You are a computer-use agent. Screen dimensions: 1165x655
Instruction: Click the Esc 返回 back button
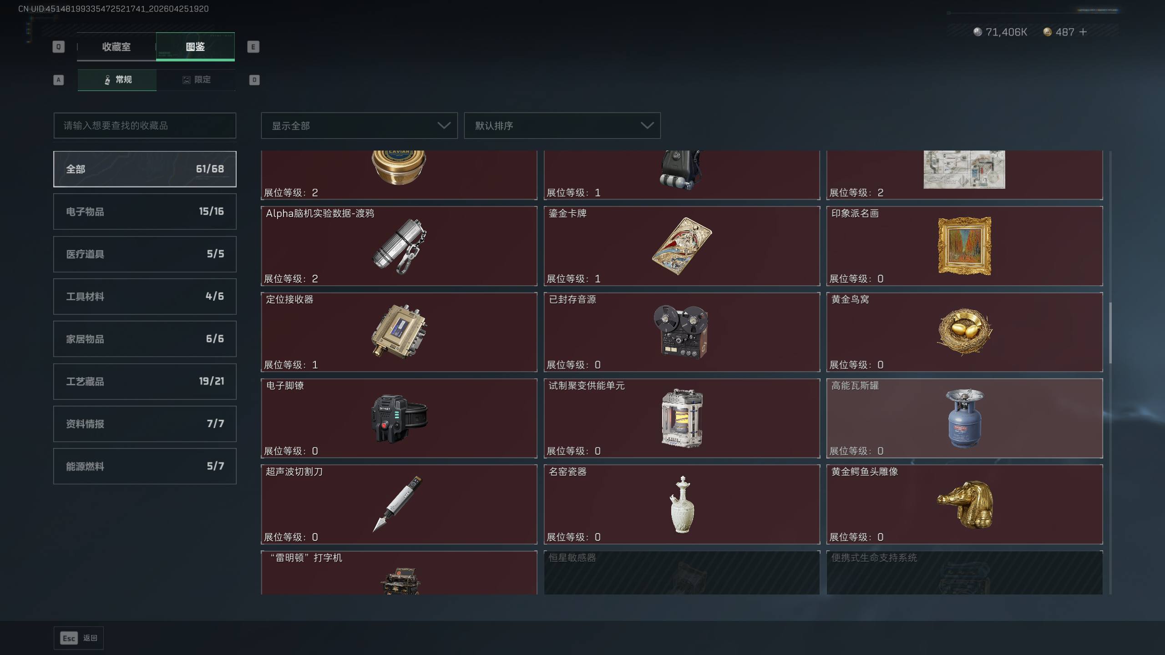tap(79, 638)
